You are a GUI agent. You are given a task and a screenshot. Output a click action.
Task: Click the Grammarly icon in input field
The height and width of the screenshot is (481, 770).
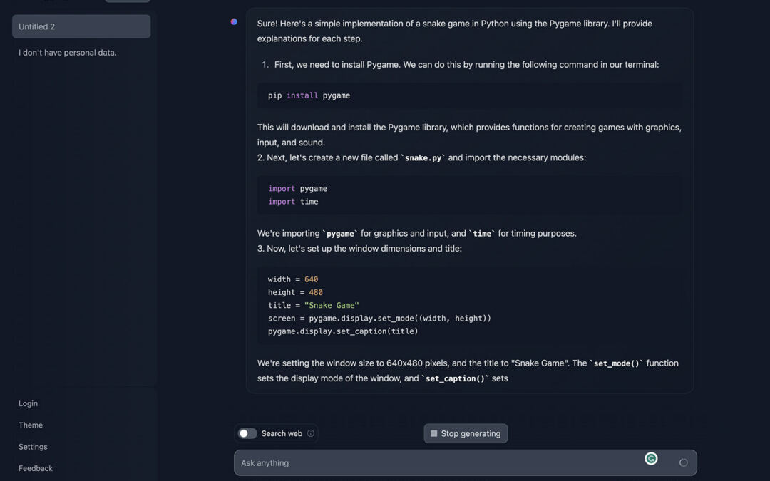(651, 459)
